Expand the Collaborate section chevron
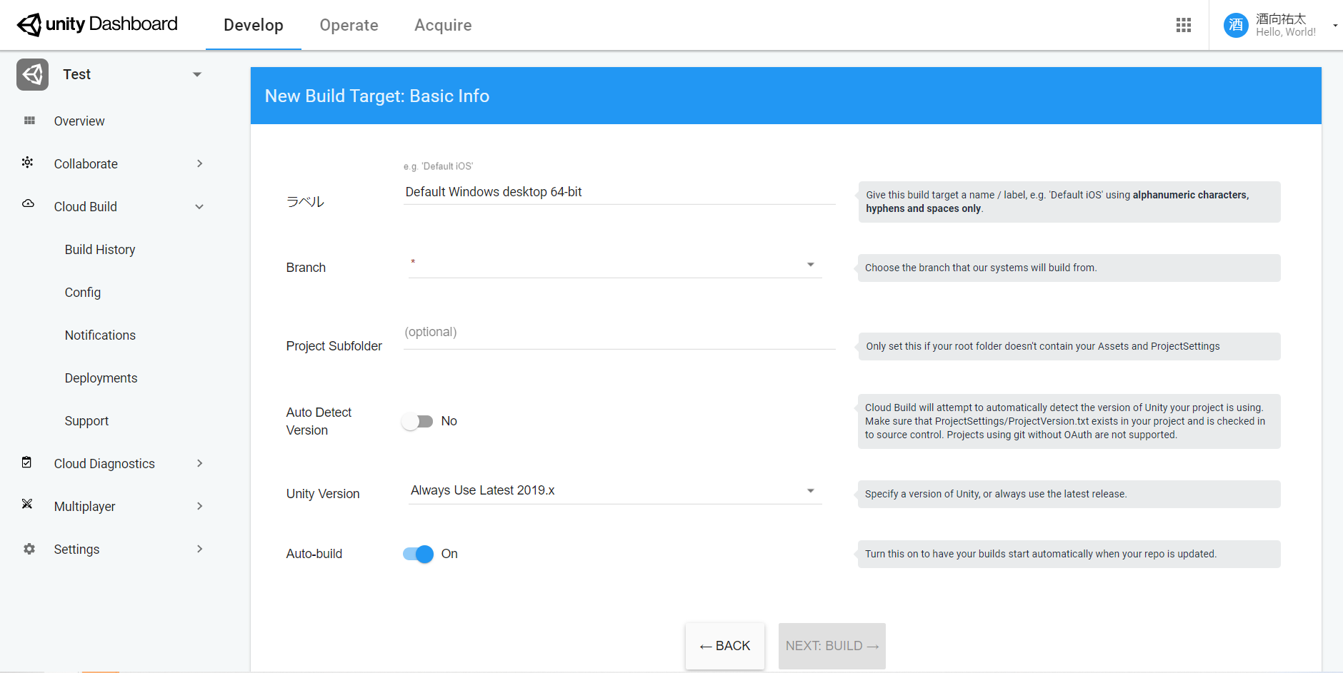 (x=200, y=163)
